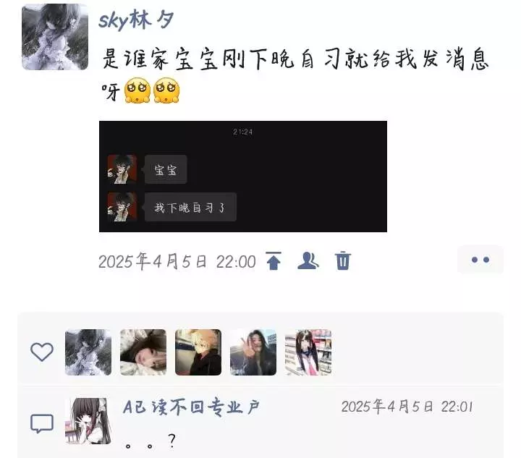View fourth liker's peace-sign avatar

coord(253,352)
